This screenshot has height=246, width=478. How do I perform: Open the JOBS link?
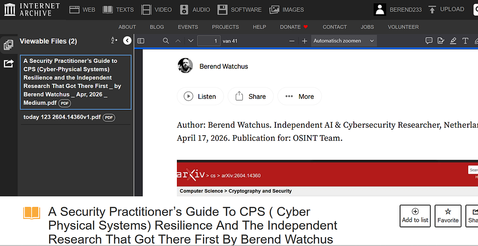click(367, 27)
